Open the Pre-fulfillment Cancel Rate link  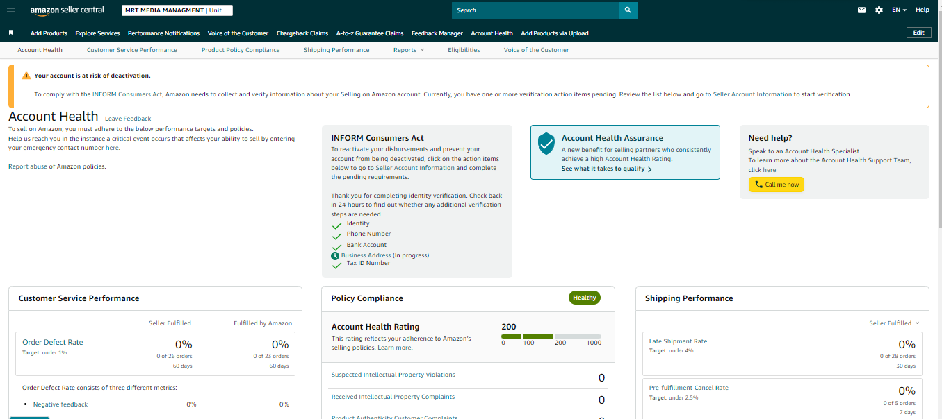pyautogui.click(x=689, y=388)
